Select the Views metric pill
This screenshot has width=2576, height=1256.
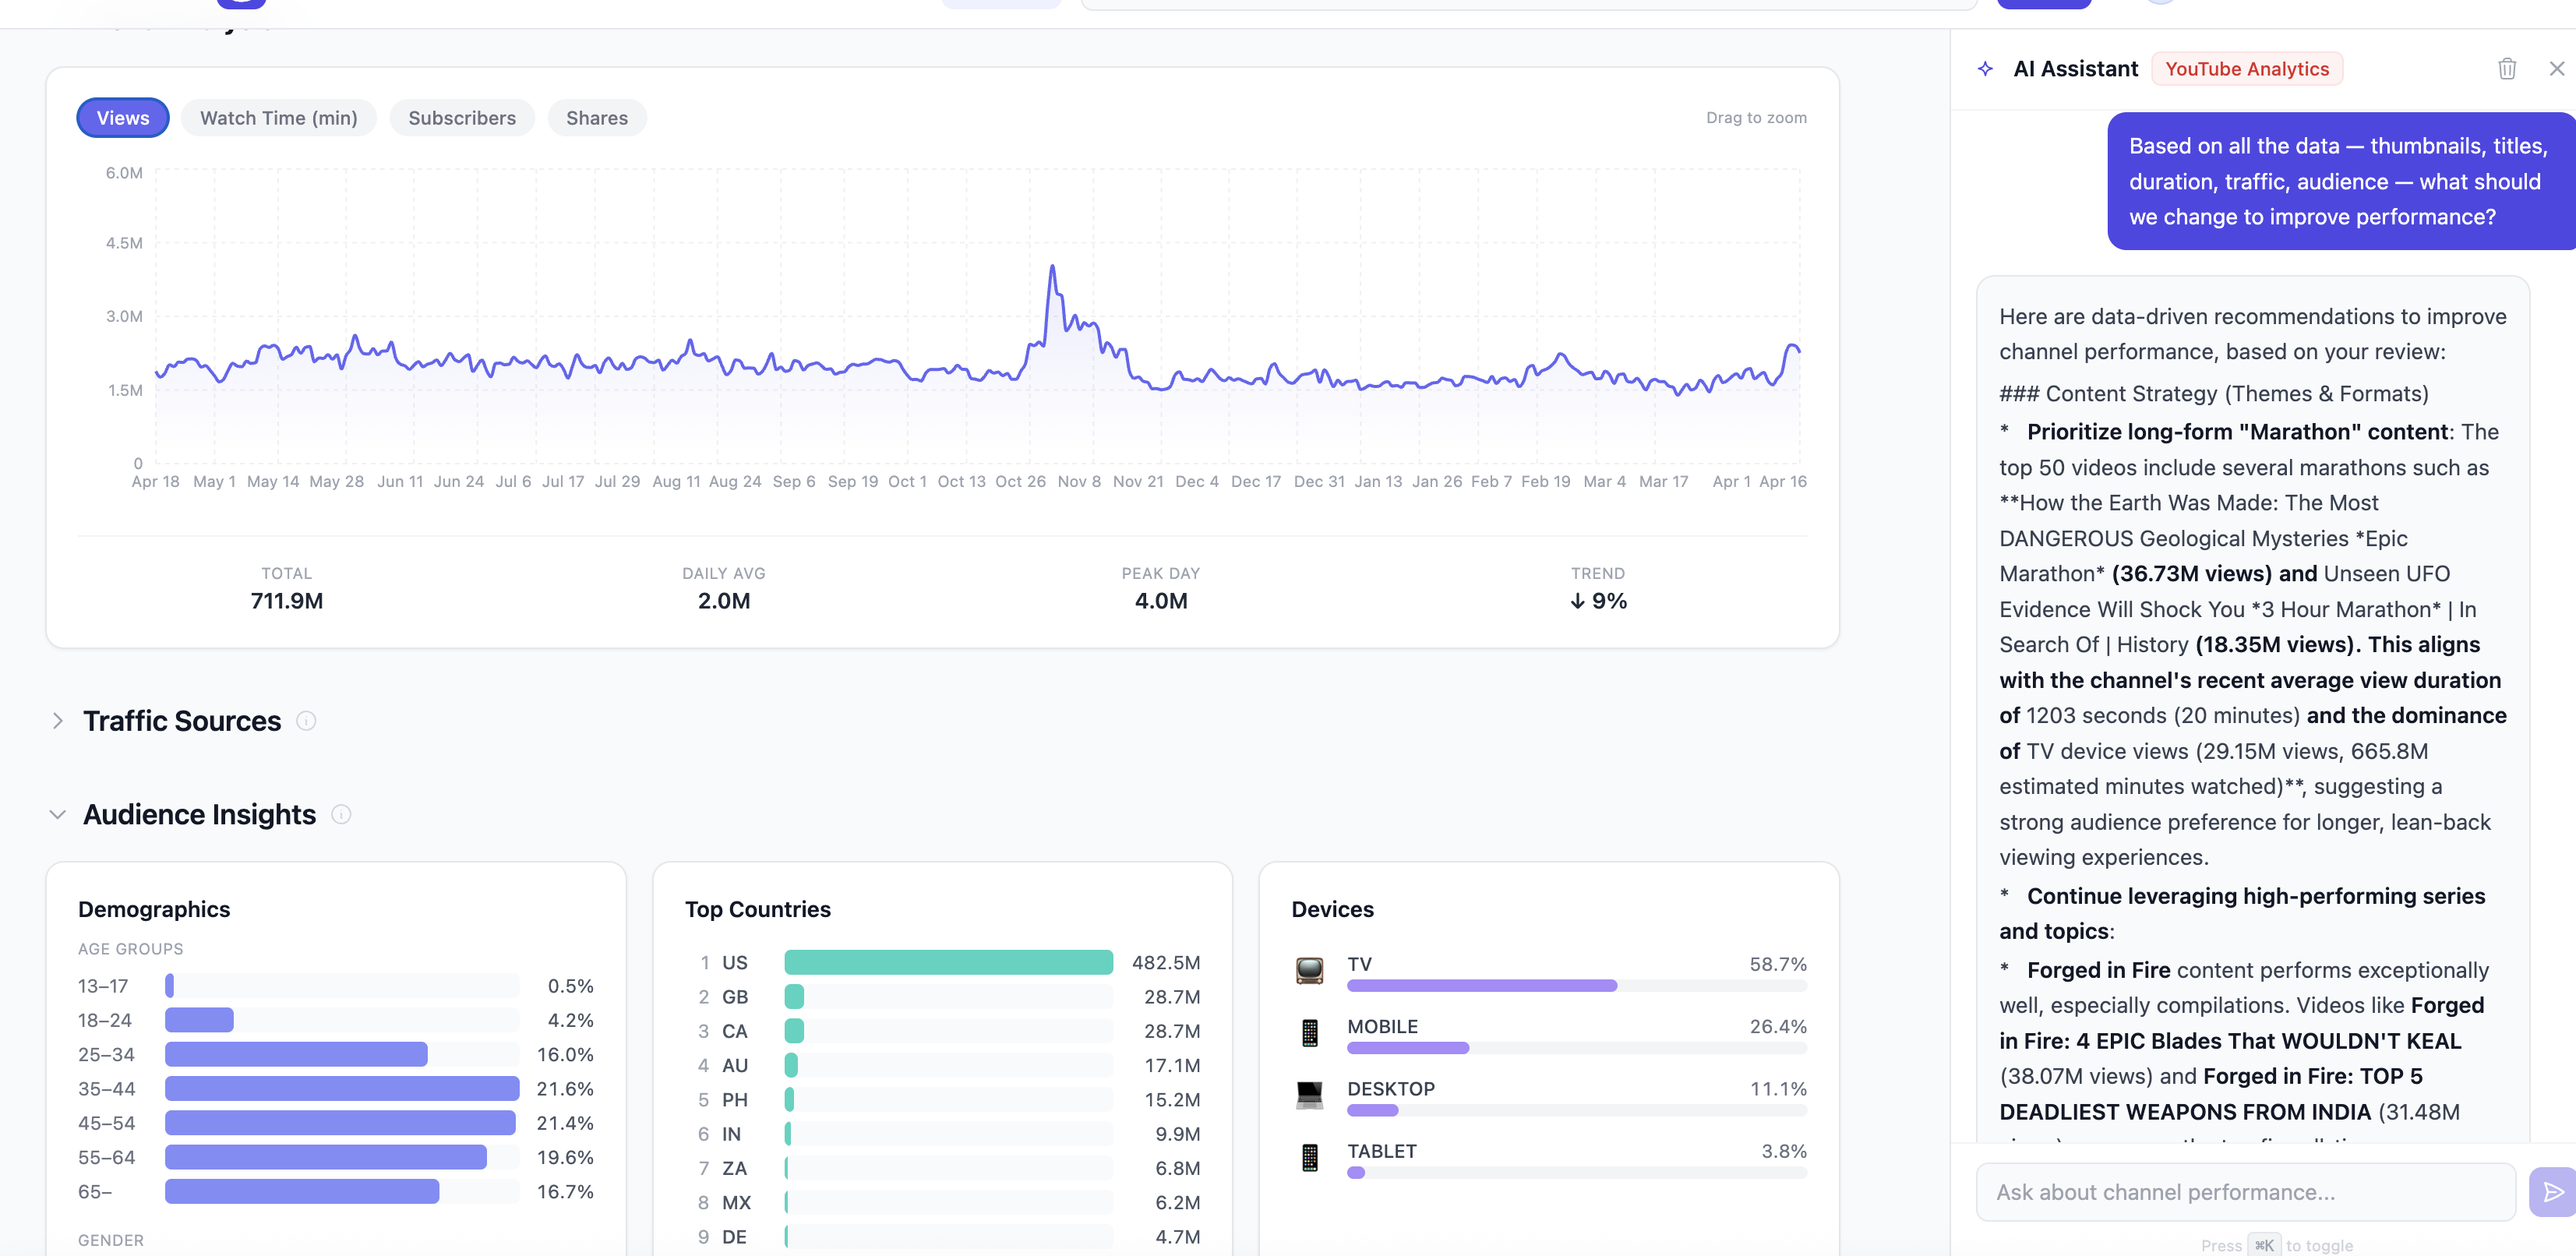coord(122,117)
